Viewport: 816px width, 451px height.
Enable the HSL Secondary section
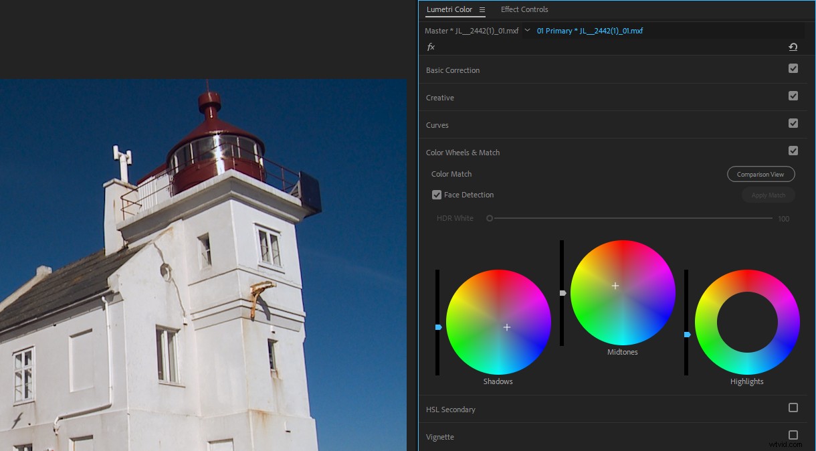(x=793, y=408)
